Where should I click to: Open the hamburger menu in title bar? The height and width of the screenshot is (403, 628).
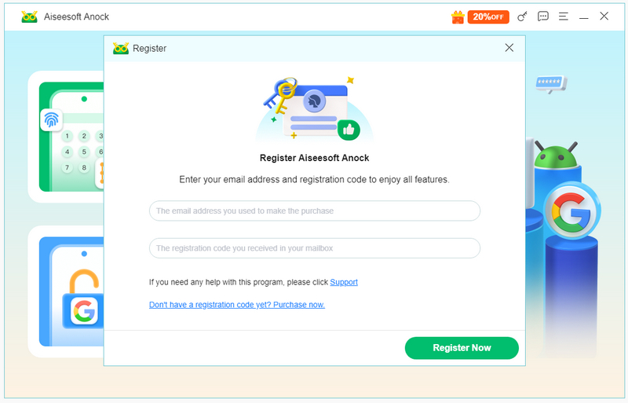(563, 16)
